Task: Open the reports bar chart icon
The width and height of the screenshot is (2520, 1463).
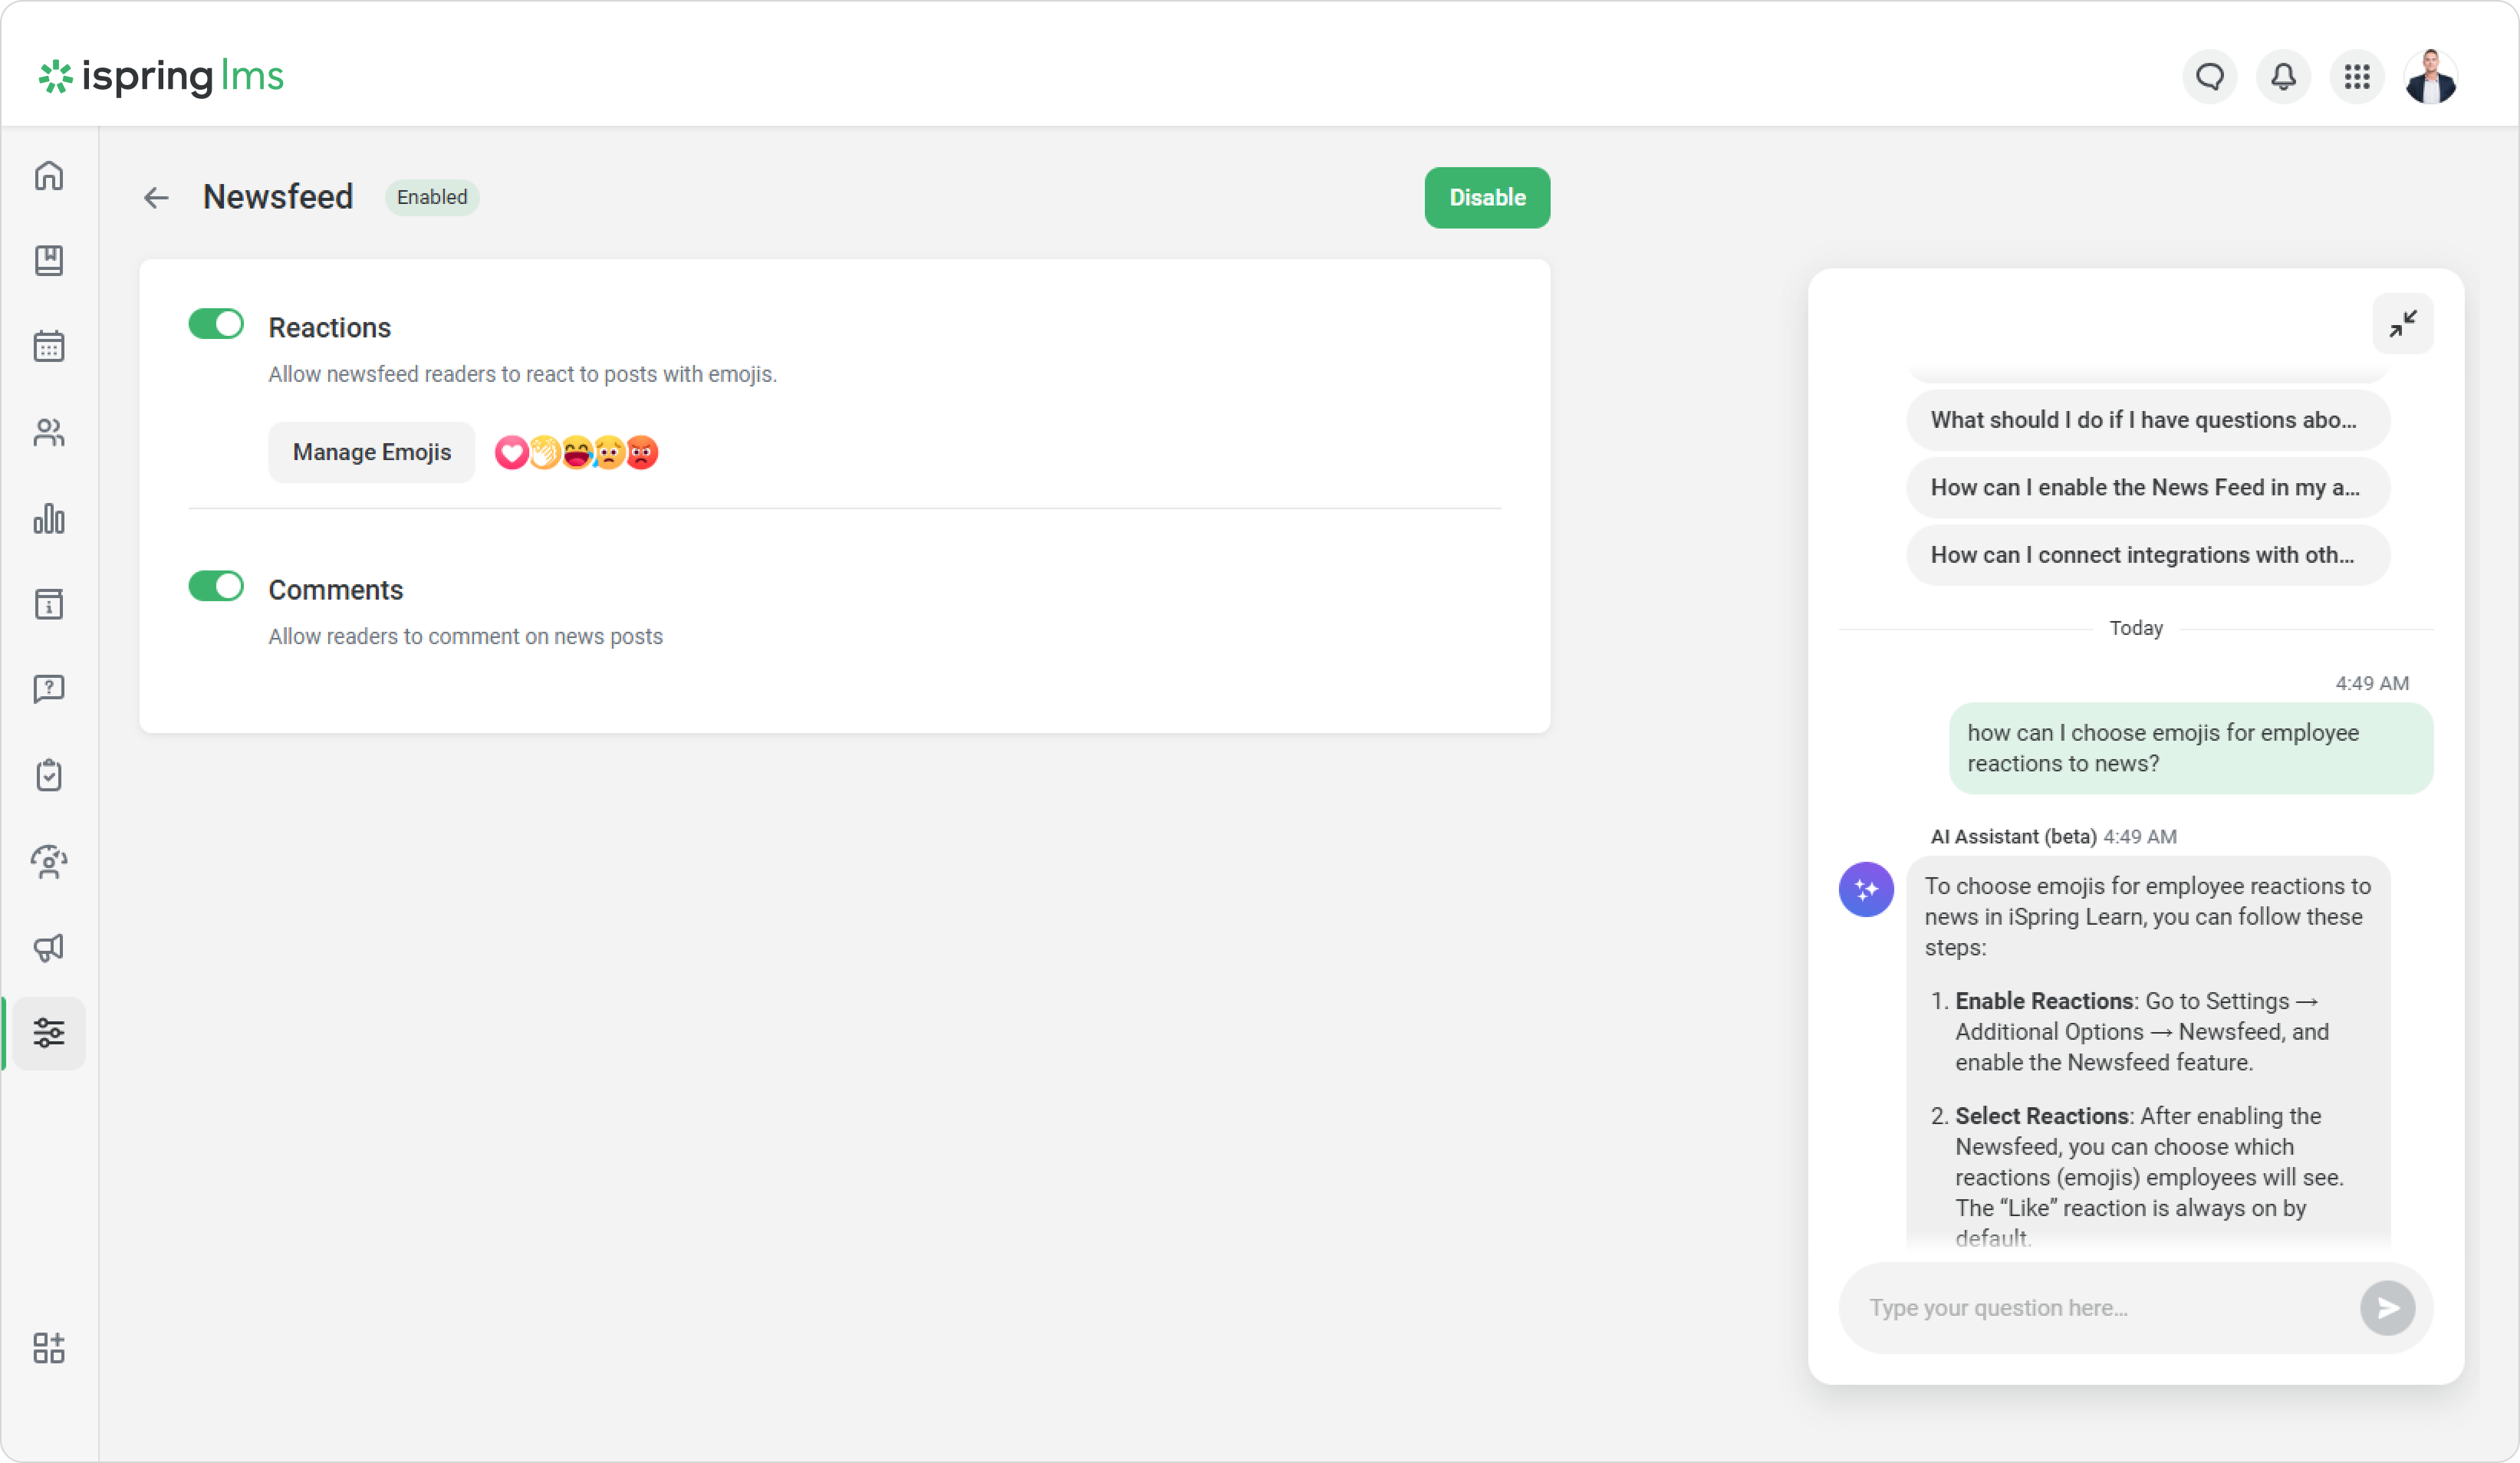Action: [49, 519]
